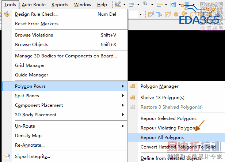
Task: Open Density Map
Action: (x=65, y=135)
